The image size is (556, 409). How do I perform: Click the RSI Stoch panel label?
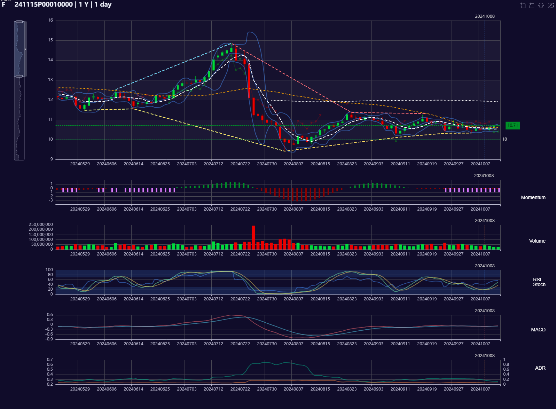[x=539, y=282]
